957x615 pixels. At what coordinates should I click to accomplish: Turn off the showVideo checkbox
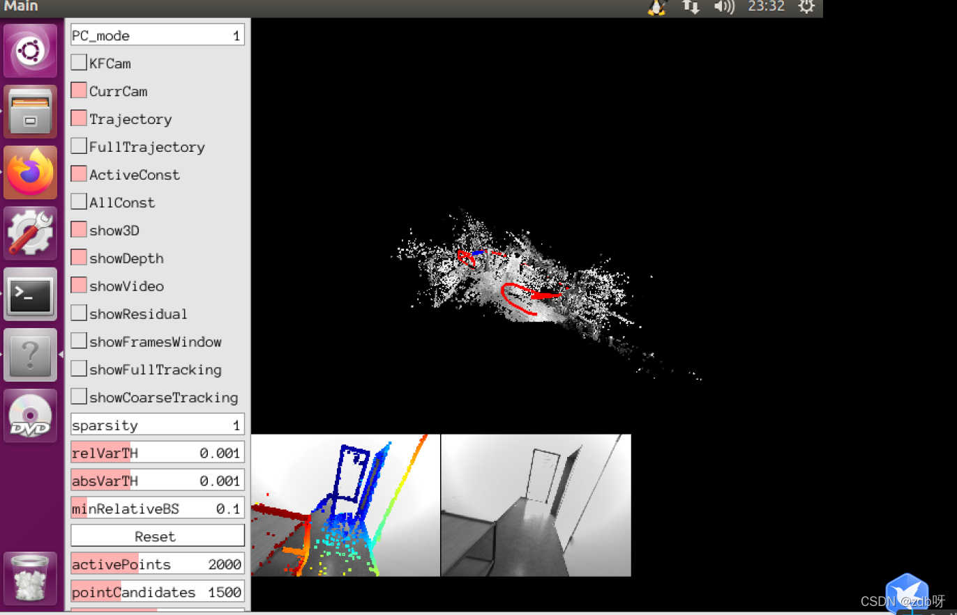pos(79,286)
